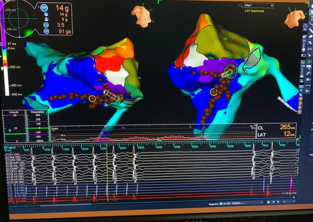This screenshot has height=222, width=313.
Task: Activate the distance measurement tool
Action: 310,49
